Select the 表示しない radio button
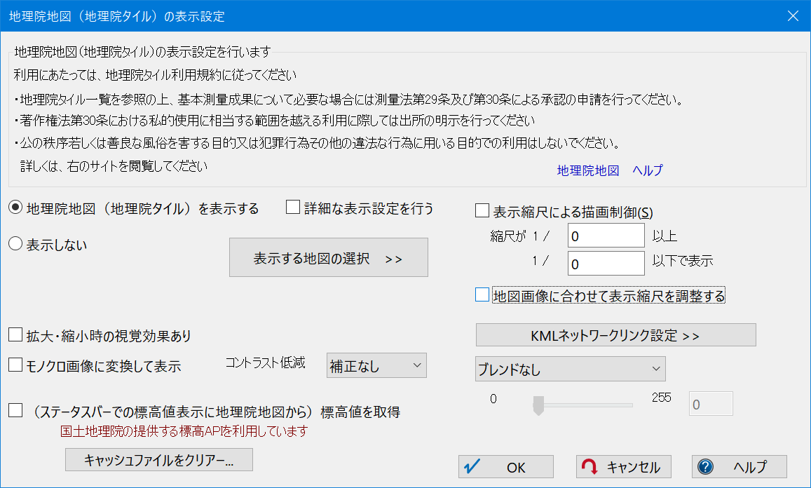Viewport: 811px width, 488px height. [x=15, y=245]
